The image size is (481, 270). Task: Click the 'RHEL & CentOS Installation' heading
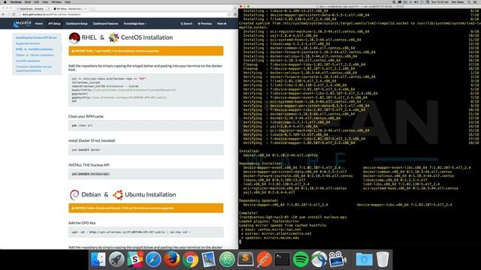click(121, 37)
